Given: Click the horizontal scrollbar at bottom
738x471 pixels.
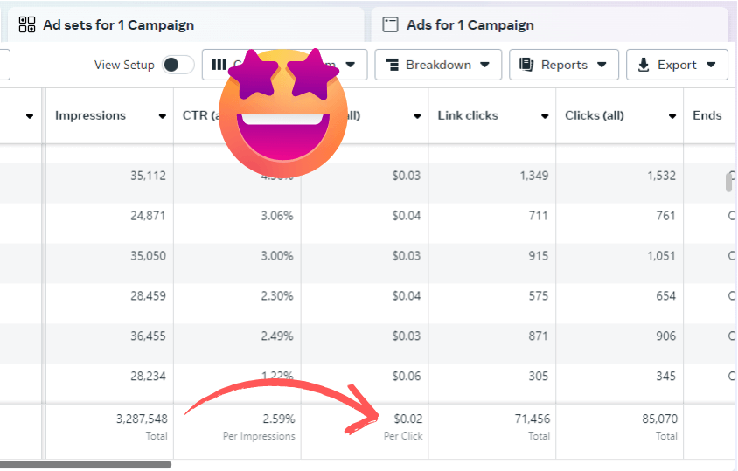Looking at the screenshot, I should point(86,464).
